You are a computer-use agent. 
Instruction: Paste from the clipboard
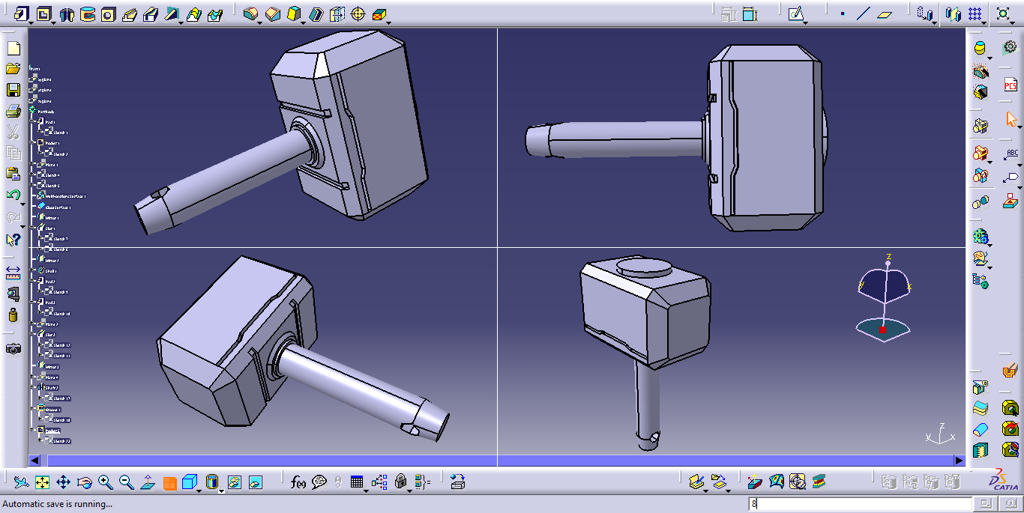coord(13,174)
